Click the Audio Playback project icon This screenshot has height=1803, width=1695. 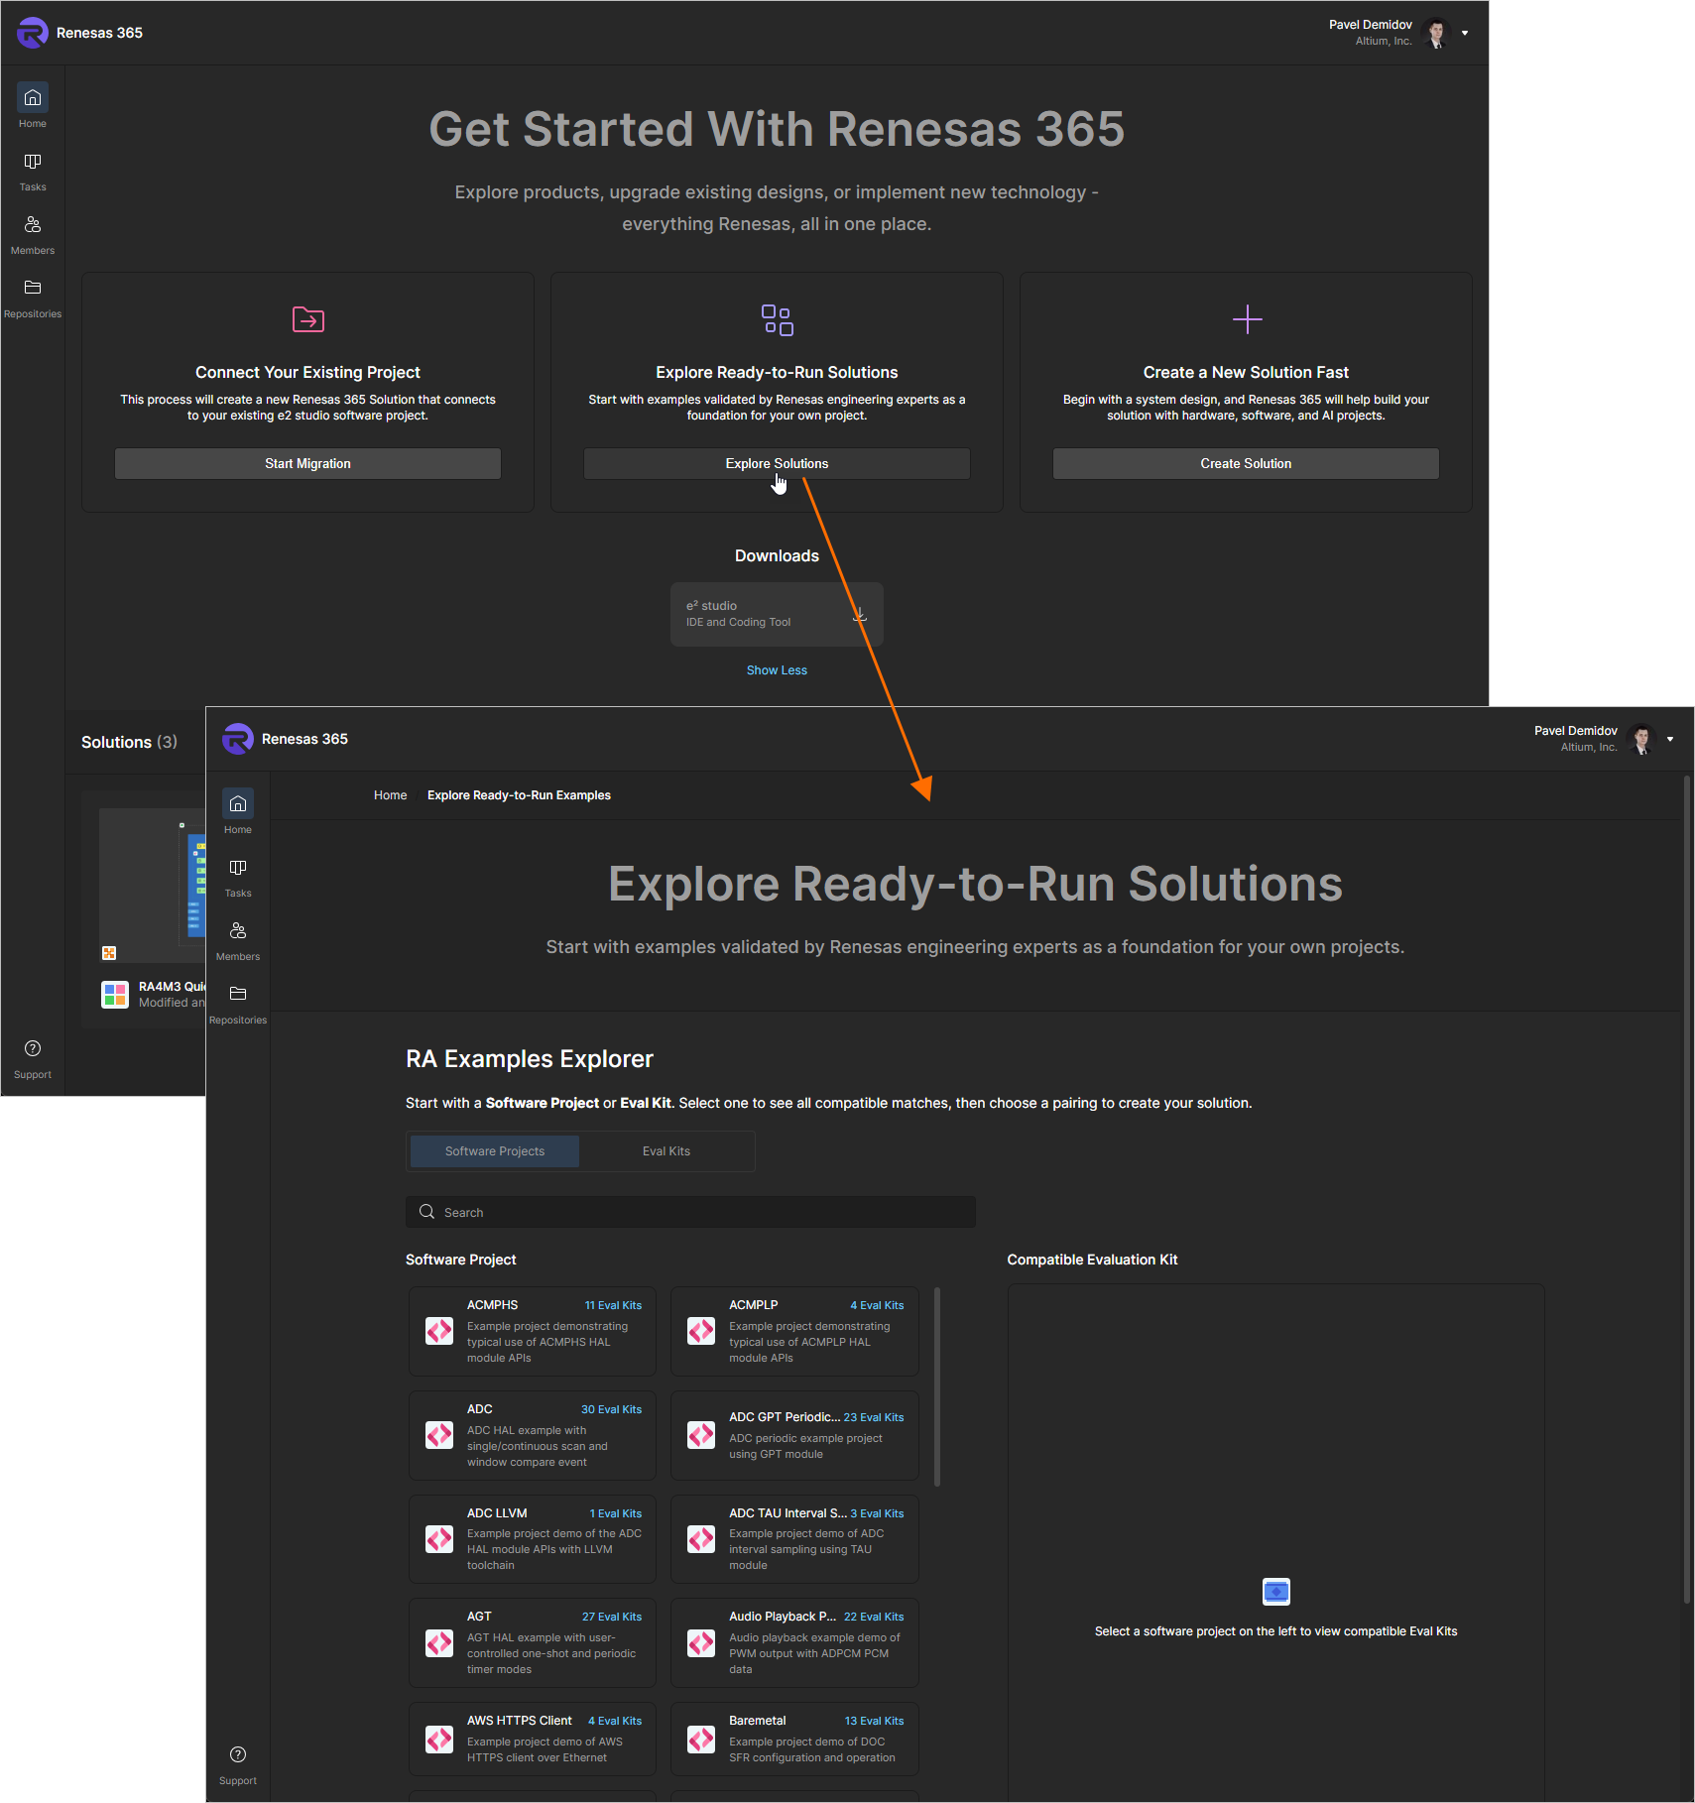point(701,1643)
